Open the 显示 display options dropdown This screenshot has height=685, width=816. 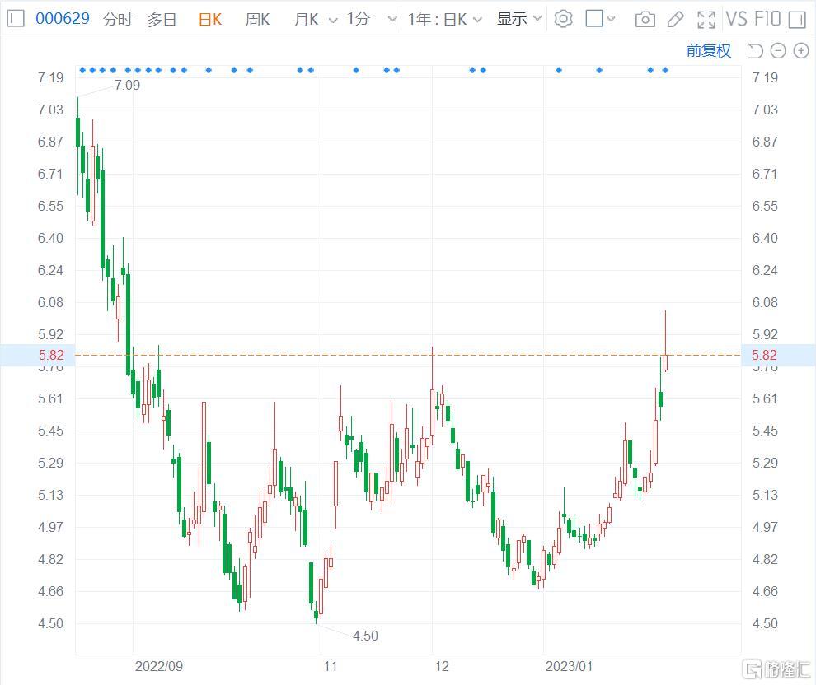click(x=518, y=19)
